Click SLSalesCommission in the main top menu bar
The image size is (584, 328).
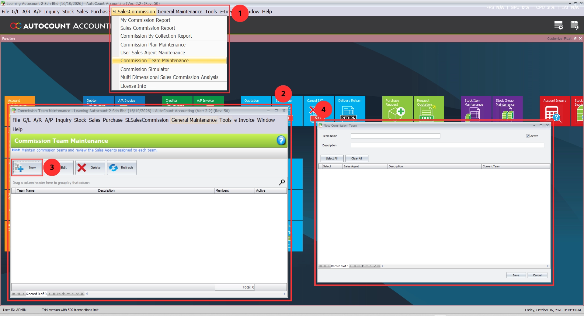click(x=134, y=12)
